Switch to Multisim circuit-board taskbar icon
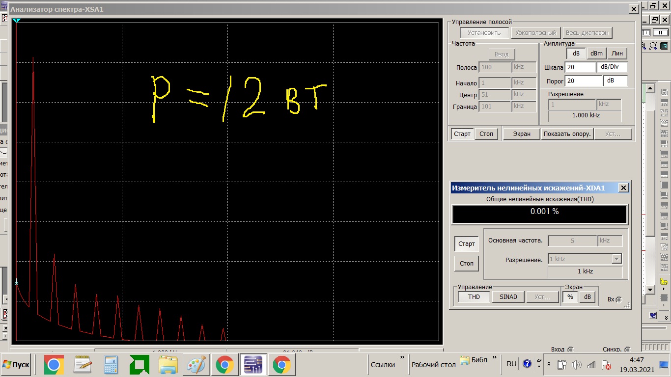This screenshot has height=377, width=671. click(253, 365)
